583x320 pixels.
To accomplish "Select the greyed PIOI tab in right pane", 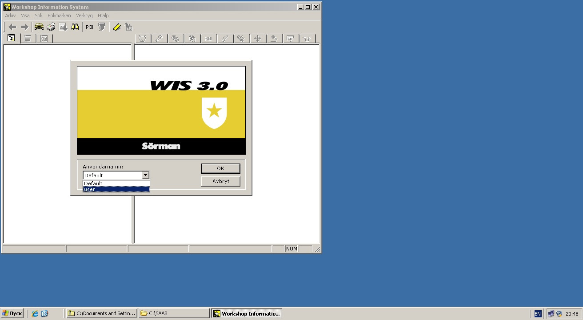I will 208,39.
